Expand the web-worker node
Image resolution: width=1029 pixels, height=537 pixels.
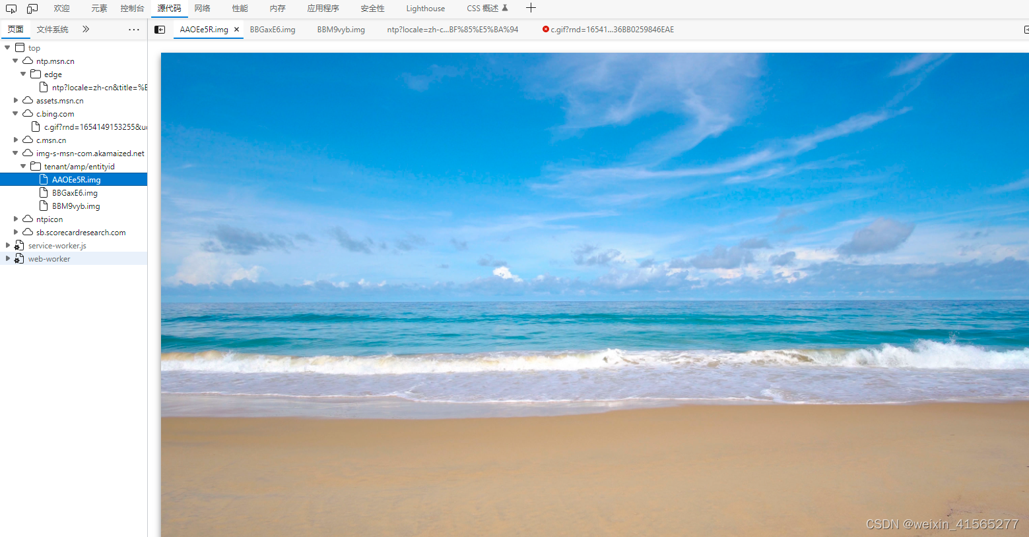[x=7, y=258]
